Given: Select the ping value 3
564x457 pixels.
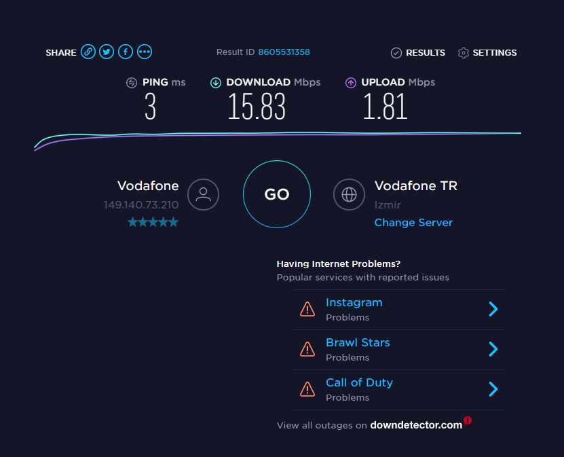Looking at the screenshot, I should click(x=151, y=107).
